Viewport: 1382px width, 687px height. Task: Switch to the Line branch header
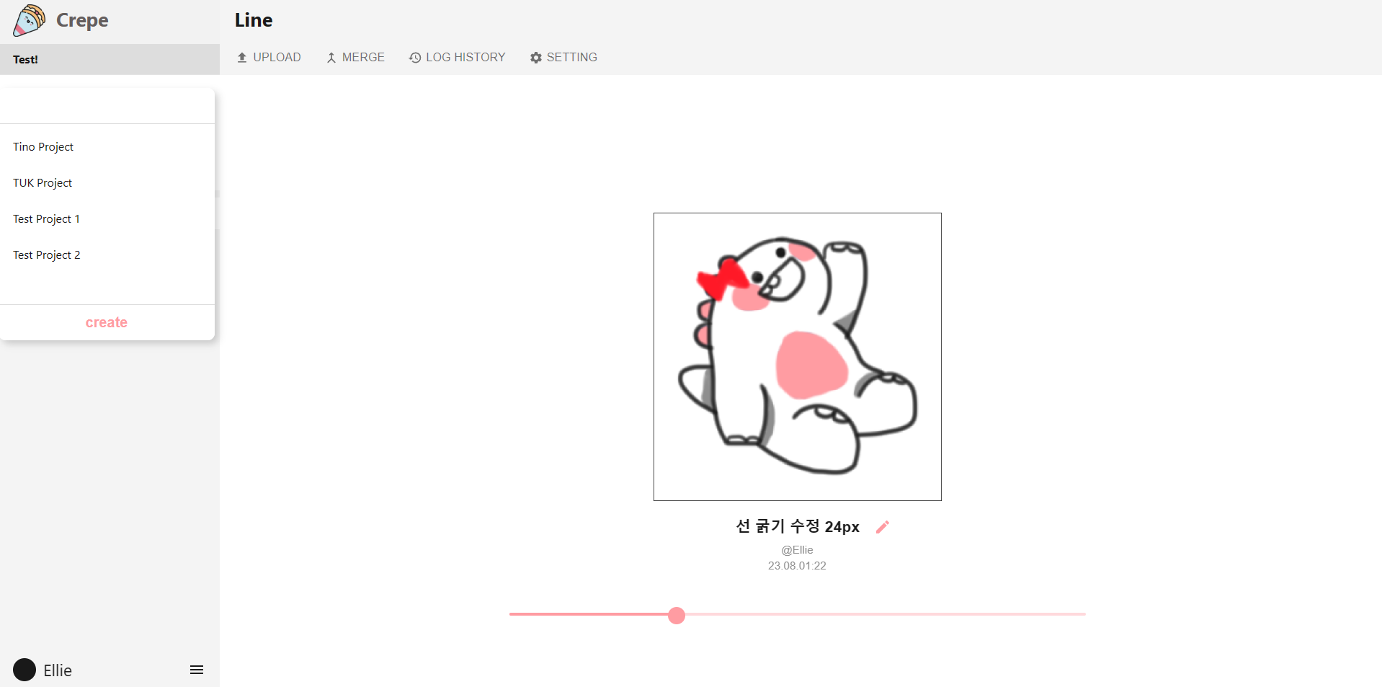[253, 20]
